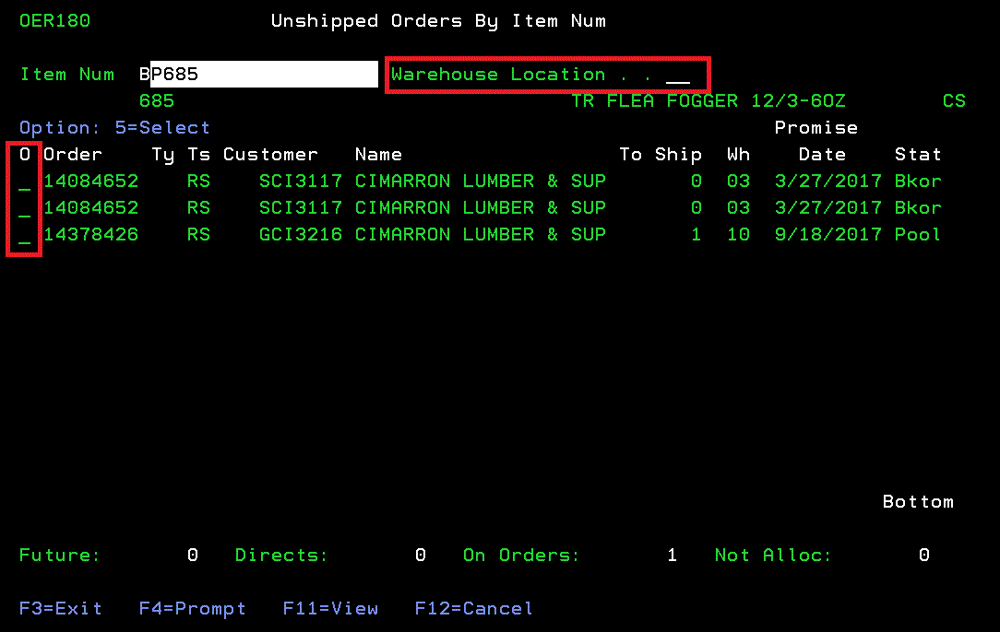Click option field in second order row
The height and width of the screenshot is (632, 1000).
pyautogui.click(x=25, y=208)
